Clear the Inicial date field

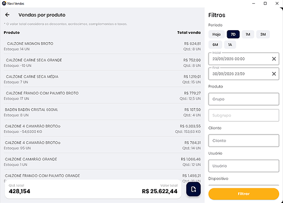(274, 59)
